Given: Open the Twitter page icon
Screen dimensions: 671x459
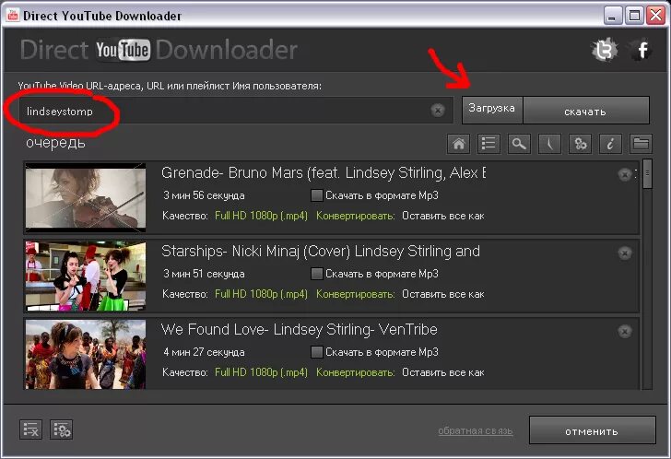Looking at the screenshot, I should coord(605,50).
